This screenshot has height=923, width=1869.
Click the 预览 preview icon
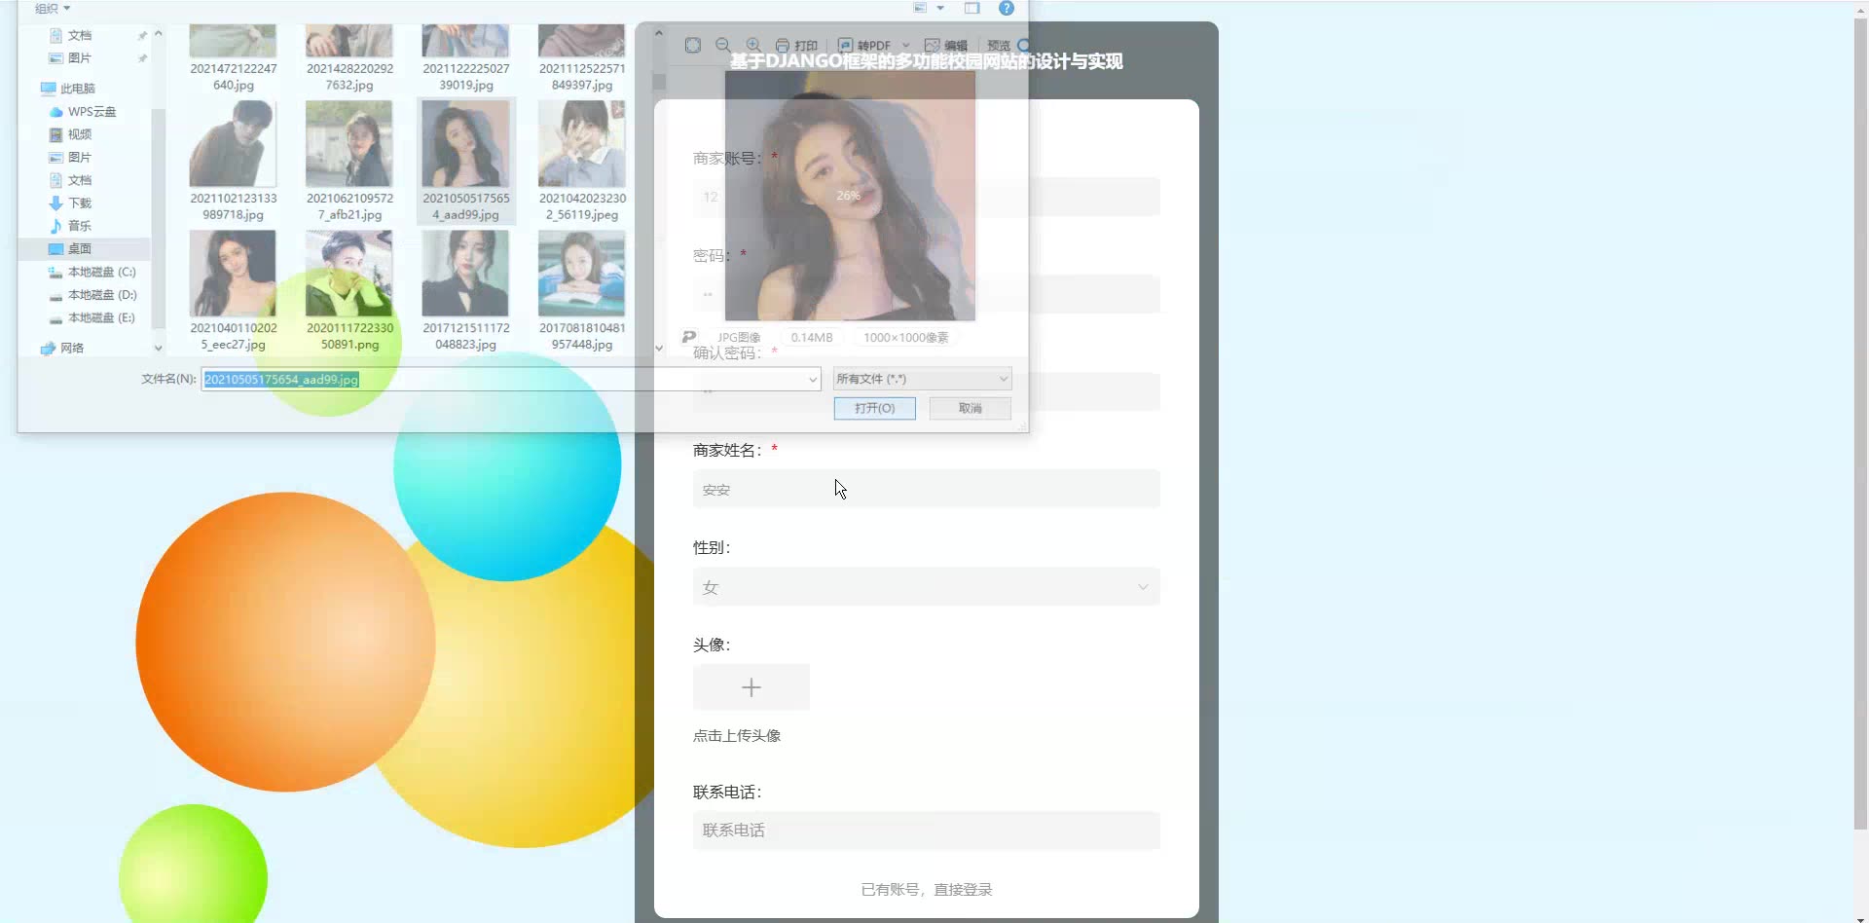(997, 45)
